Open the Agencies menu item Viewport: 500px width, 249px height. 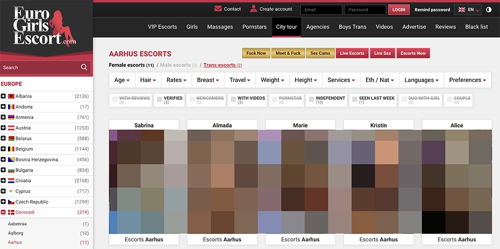pos(317,27)
